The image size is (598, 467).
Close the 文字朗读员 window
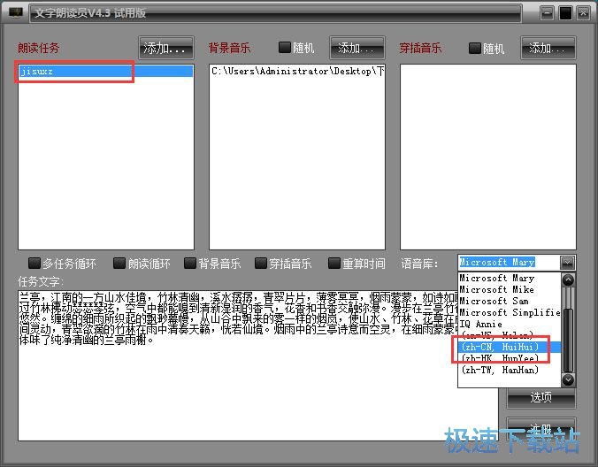coord(584,13)
